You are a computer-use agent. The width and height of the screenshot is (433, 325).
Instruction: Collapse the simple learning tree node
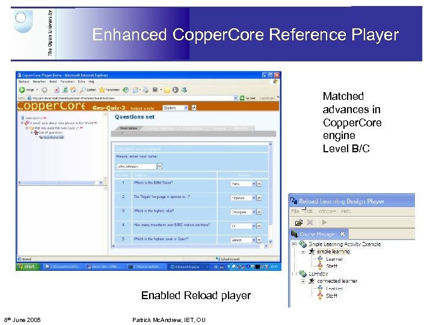303,252
